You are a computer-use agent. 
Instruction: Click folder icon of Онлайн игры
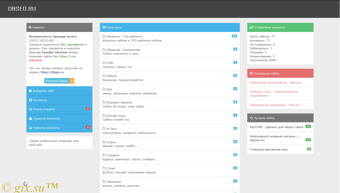click(104, 116)
